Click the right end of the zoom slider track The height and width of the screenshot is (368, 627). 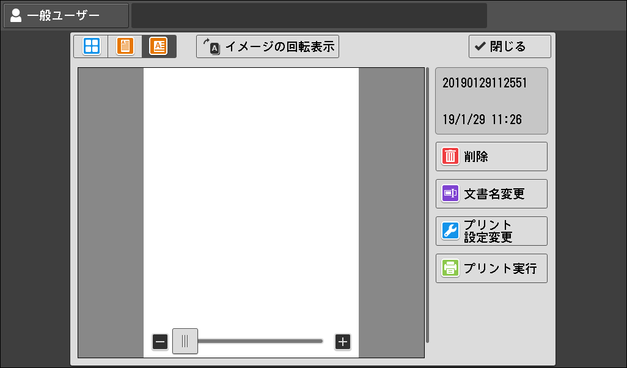pos(319,341)
